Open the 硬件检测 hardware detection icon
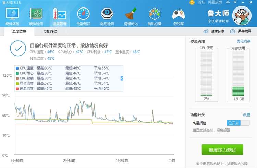This screenshot has width=257, height=168. pos(36,16)
